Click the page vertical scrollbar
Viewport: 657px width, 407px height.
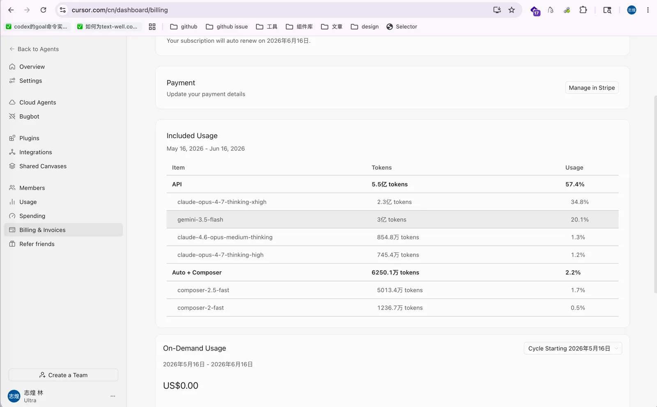tap(655, 194)
